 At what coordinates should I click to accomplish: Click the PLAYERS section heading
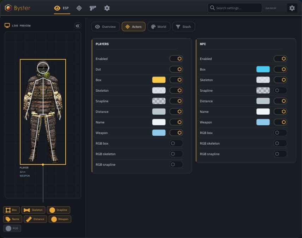pos(102,44)
